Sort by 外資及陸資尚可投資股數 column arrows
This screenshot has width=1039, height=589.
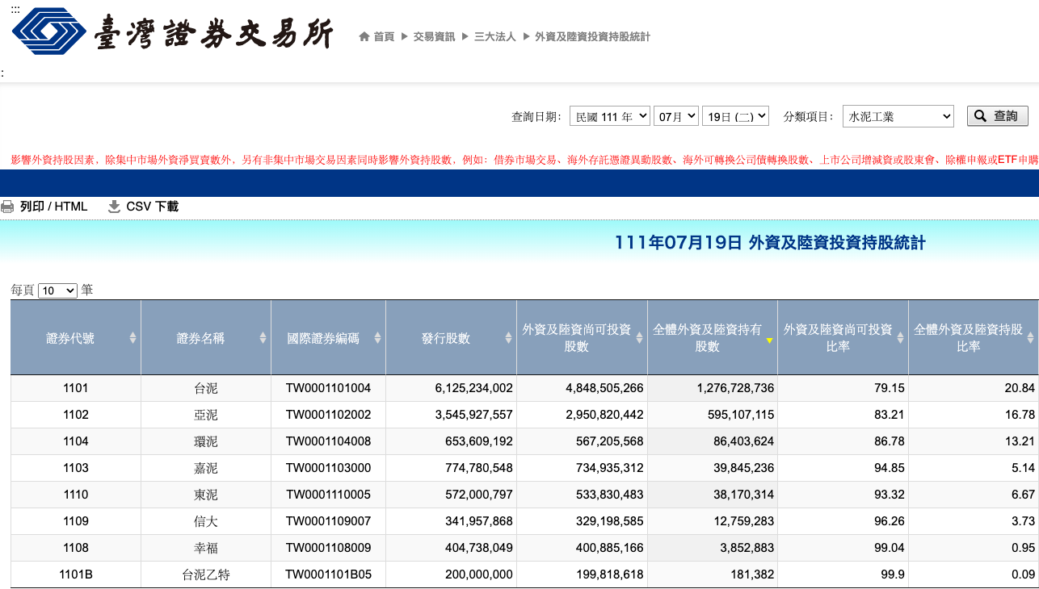click(639, 338)
